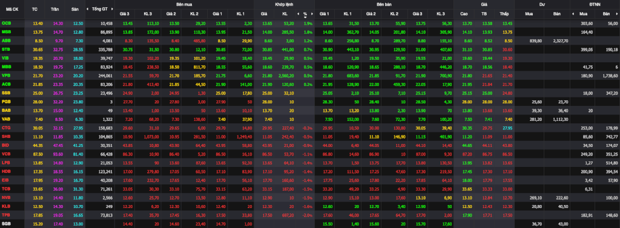Image resolution: width=620 pixels, height=228 pixels.
Task: Open the STB stock symbol
Action: pos(6,49)
